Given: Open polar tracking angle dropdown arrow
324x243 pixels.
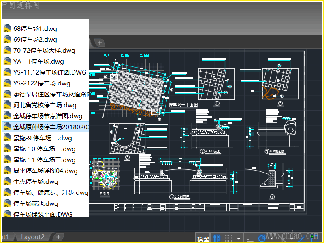Looking at the screenshot, I should (x=272, y=239).
